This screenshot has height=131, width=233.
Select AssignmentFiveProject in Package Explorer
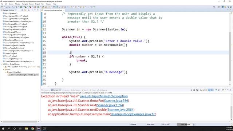pos(17,16)
